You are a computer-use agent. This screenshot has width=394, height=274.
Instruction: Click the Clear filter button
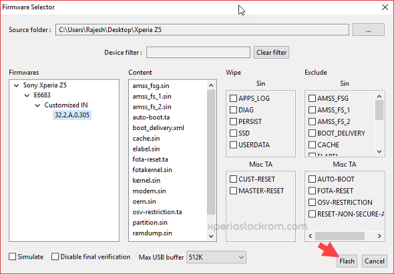tap(271, 53)
